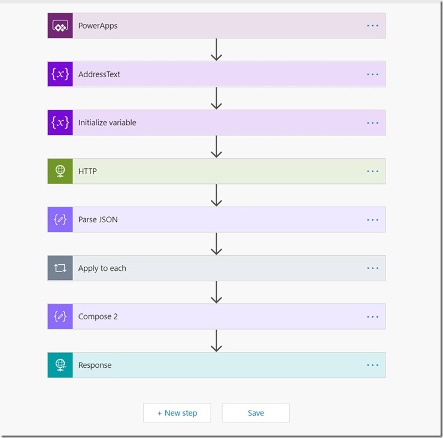Click the AddressText variable icon
The image size is (443, 438).
[x=60, y=74]
